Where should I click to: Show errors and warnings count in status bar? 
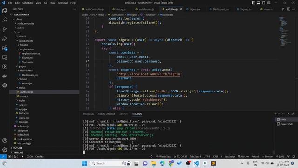click(x=13, y=157)
